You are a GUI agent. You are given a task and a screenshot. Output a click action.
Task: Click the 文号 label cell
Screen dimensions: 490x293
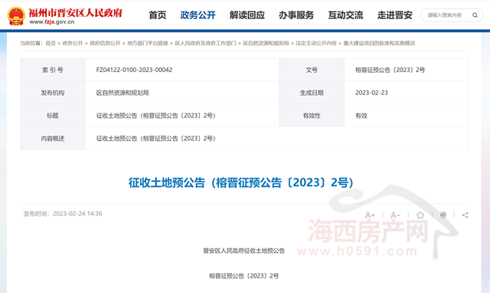312,70
